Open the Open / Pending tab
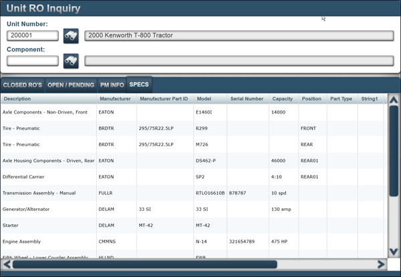 [x=71, y=85]
